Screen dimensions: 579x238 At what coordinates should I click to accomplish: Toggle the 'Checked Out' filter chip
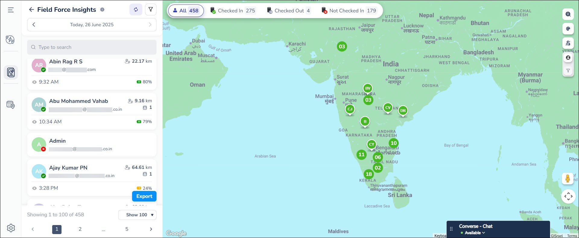click(x=289, y=11)
